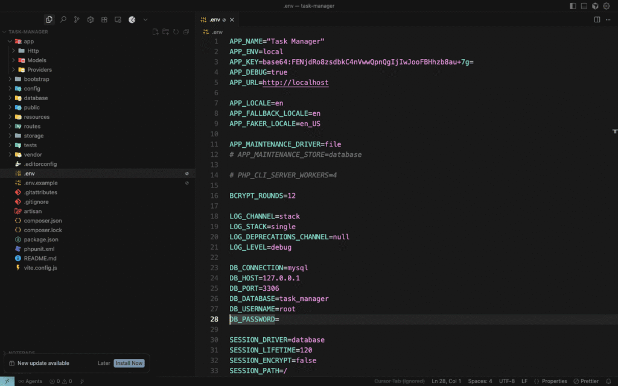The height and width of the screenshot is (386, 618).
Task: Click the Install Now update button
Action: coord(129,363)
